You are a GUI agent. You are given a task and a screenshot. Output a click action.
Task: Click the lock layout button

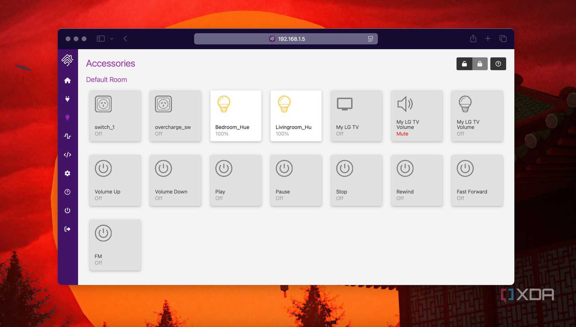(480, 64)
